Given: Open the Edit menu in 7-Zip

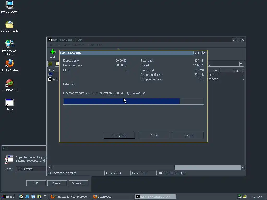Looking at the screenshot, I should (x=58, y=45).
